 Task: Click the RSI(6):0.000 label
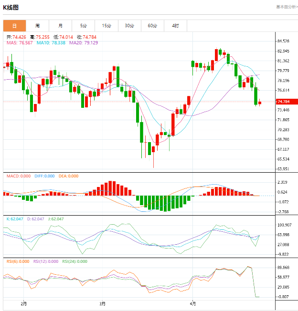point(18,261)
